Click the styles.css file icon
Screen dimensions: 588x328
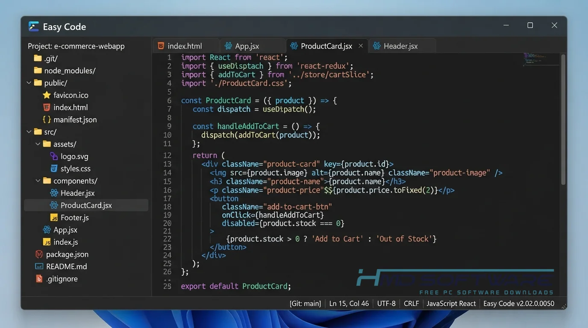(54, 168)
